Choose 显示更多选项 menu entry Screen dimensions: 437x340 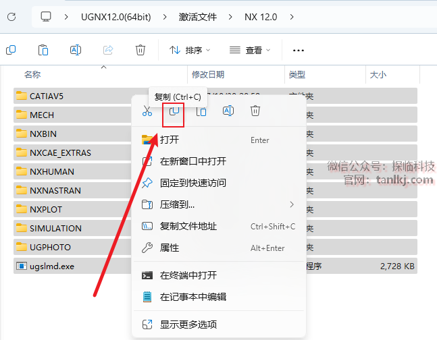click(x=219, y=324)
